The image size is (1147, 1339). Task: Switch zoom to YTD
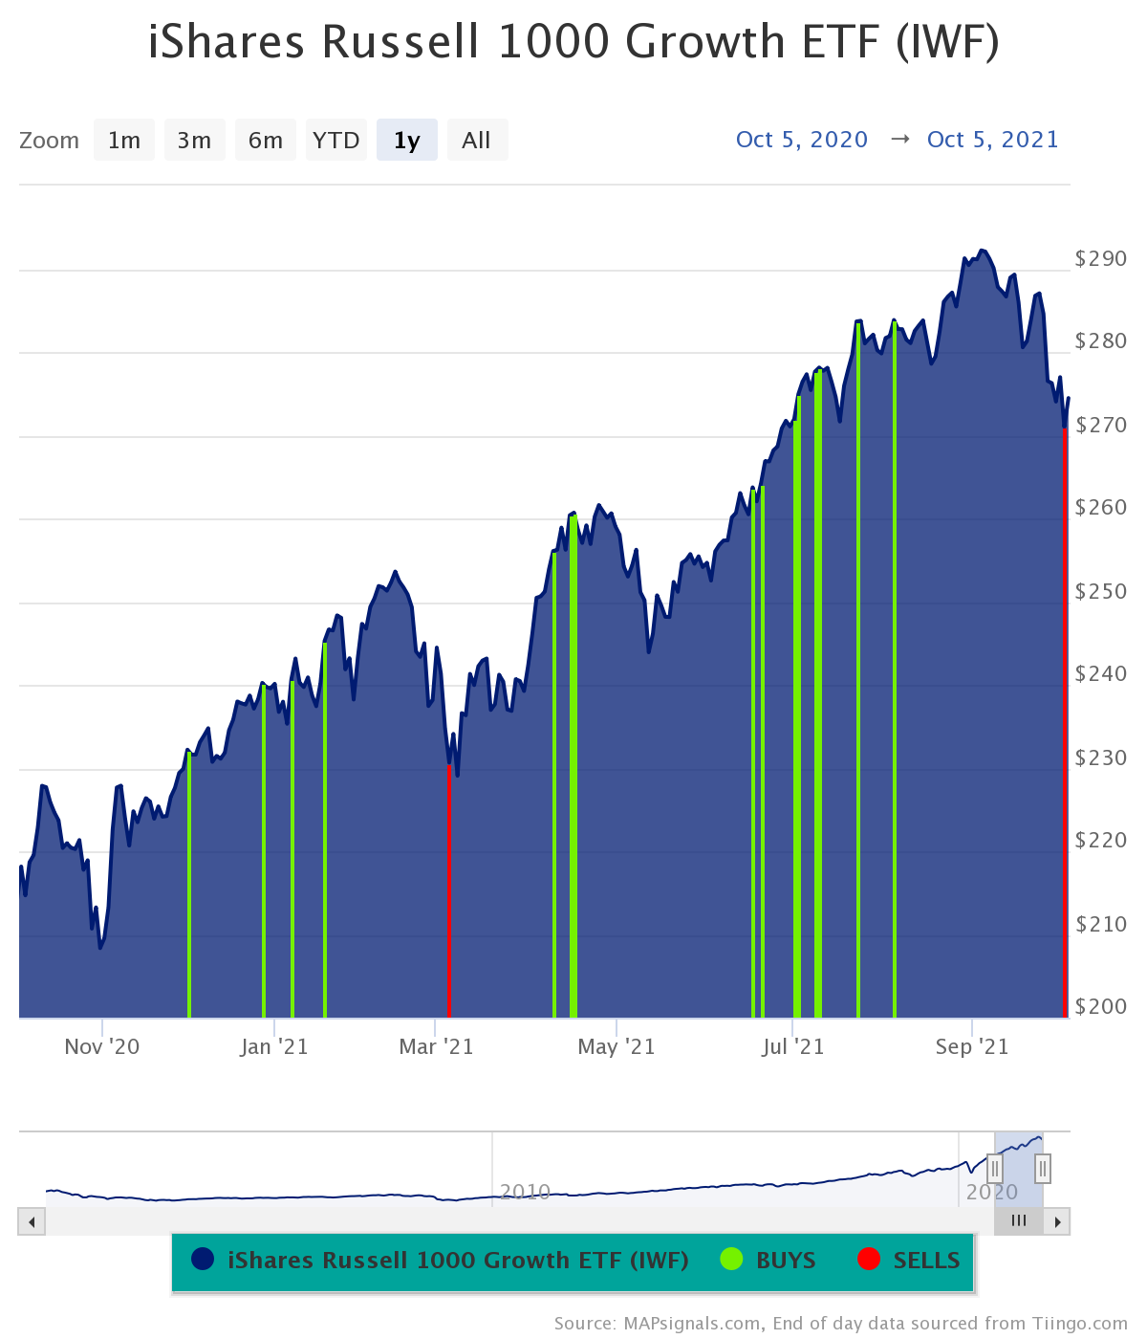[x=336, y=140]
